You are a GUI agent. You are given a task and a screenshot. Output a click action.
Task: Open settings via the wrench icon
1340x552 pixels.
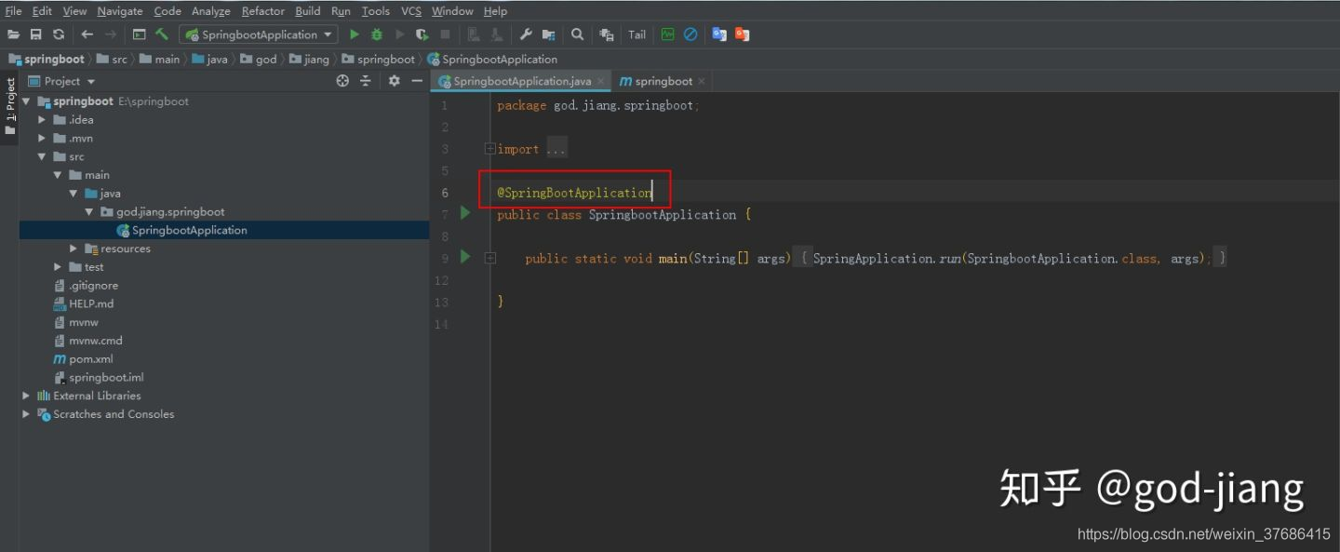tap(526, 34)
